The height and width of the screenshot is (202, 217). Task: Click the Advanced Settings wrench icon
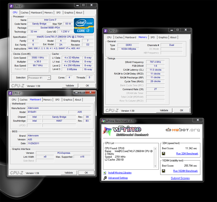(x=105, y=178)
